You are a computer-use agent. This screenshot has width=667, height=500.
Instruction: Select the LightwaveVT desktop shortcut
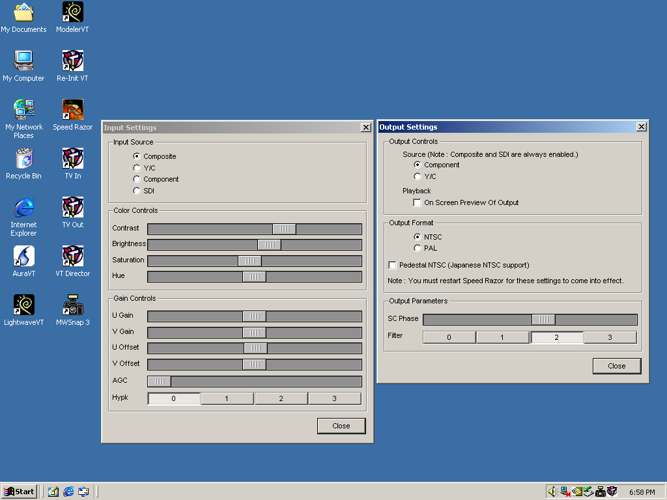pos(24,311)
